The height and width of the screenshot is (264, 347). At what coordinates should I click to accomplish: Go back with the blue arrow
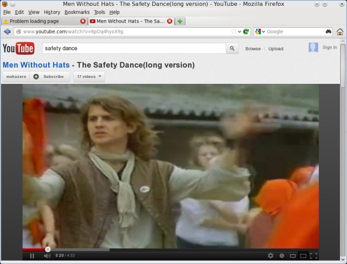click(7, 31)
